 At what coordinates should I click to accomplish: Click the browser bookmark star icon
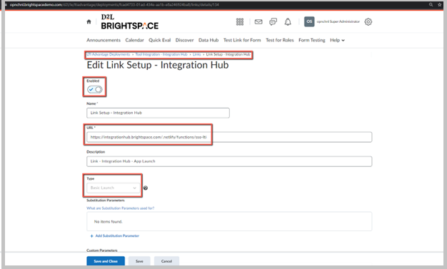[440, 4]
